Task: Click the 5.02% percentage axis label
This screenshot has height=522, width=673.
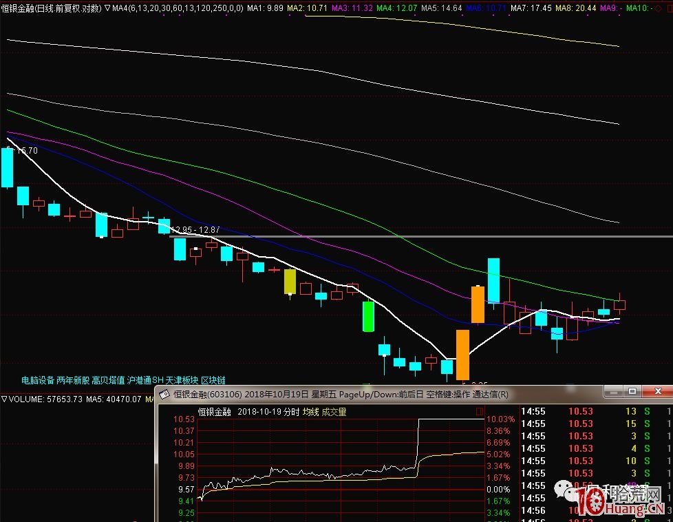Action: (x=498, y=454)
